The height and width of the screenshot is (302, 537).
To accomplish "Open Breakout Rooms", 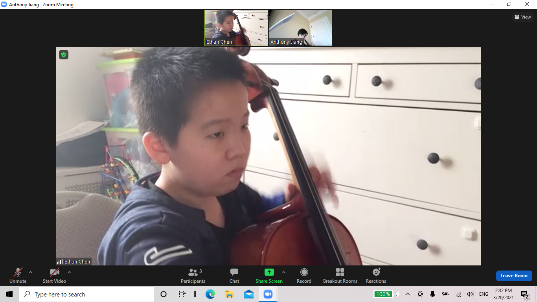I will [x=340, y=275].
